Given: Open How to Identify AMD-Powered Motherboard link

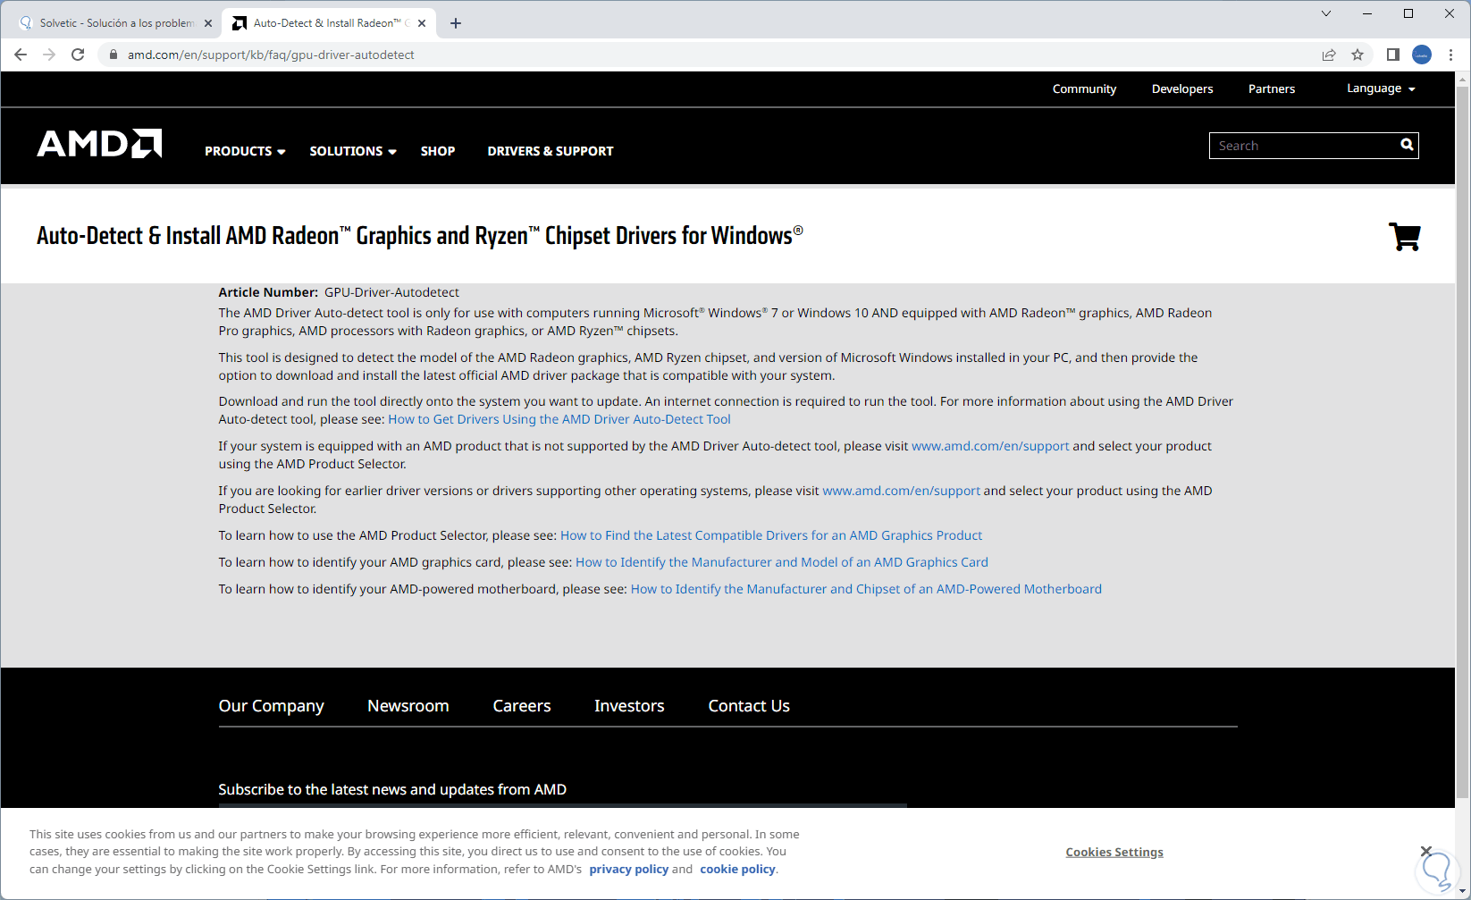Looking at the screenshot, I should (866, 589).
